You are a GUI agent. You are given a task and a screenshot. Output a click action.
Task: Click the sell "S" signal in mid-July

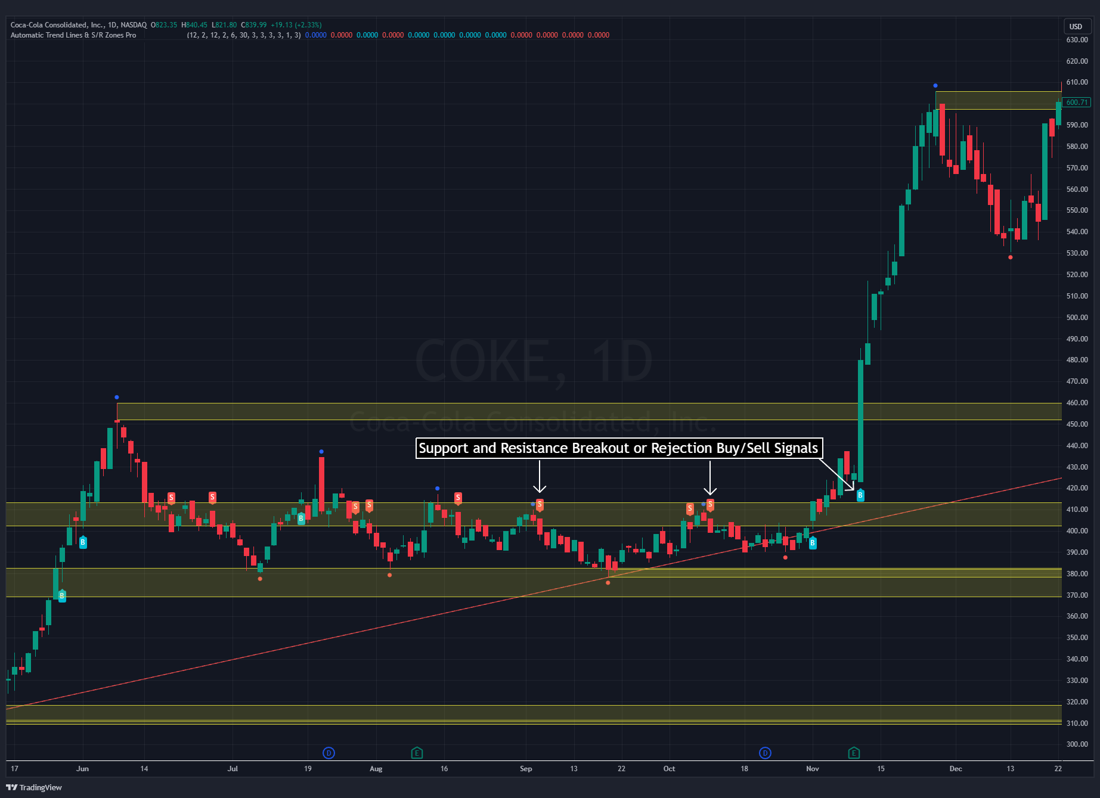(213, 496)
